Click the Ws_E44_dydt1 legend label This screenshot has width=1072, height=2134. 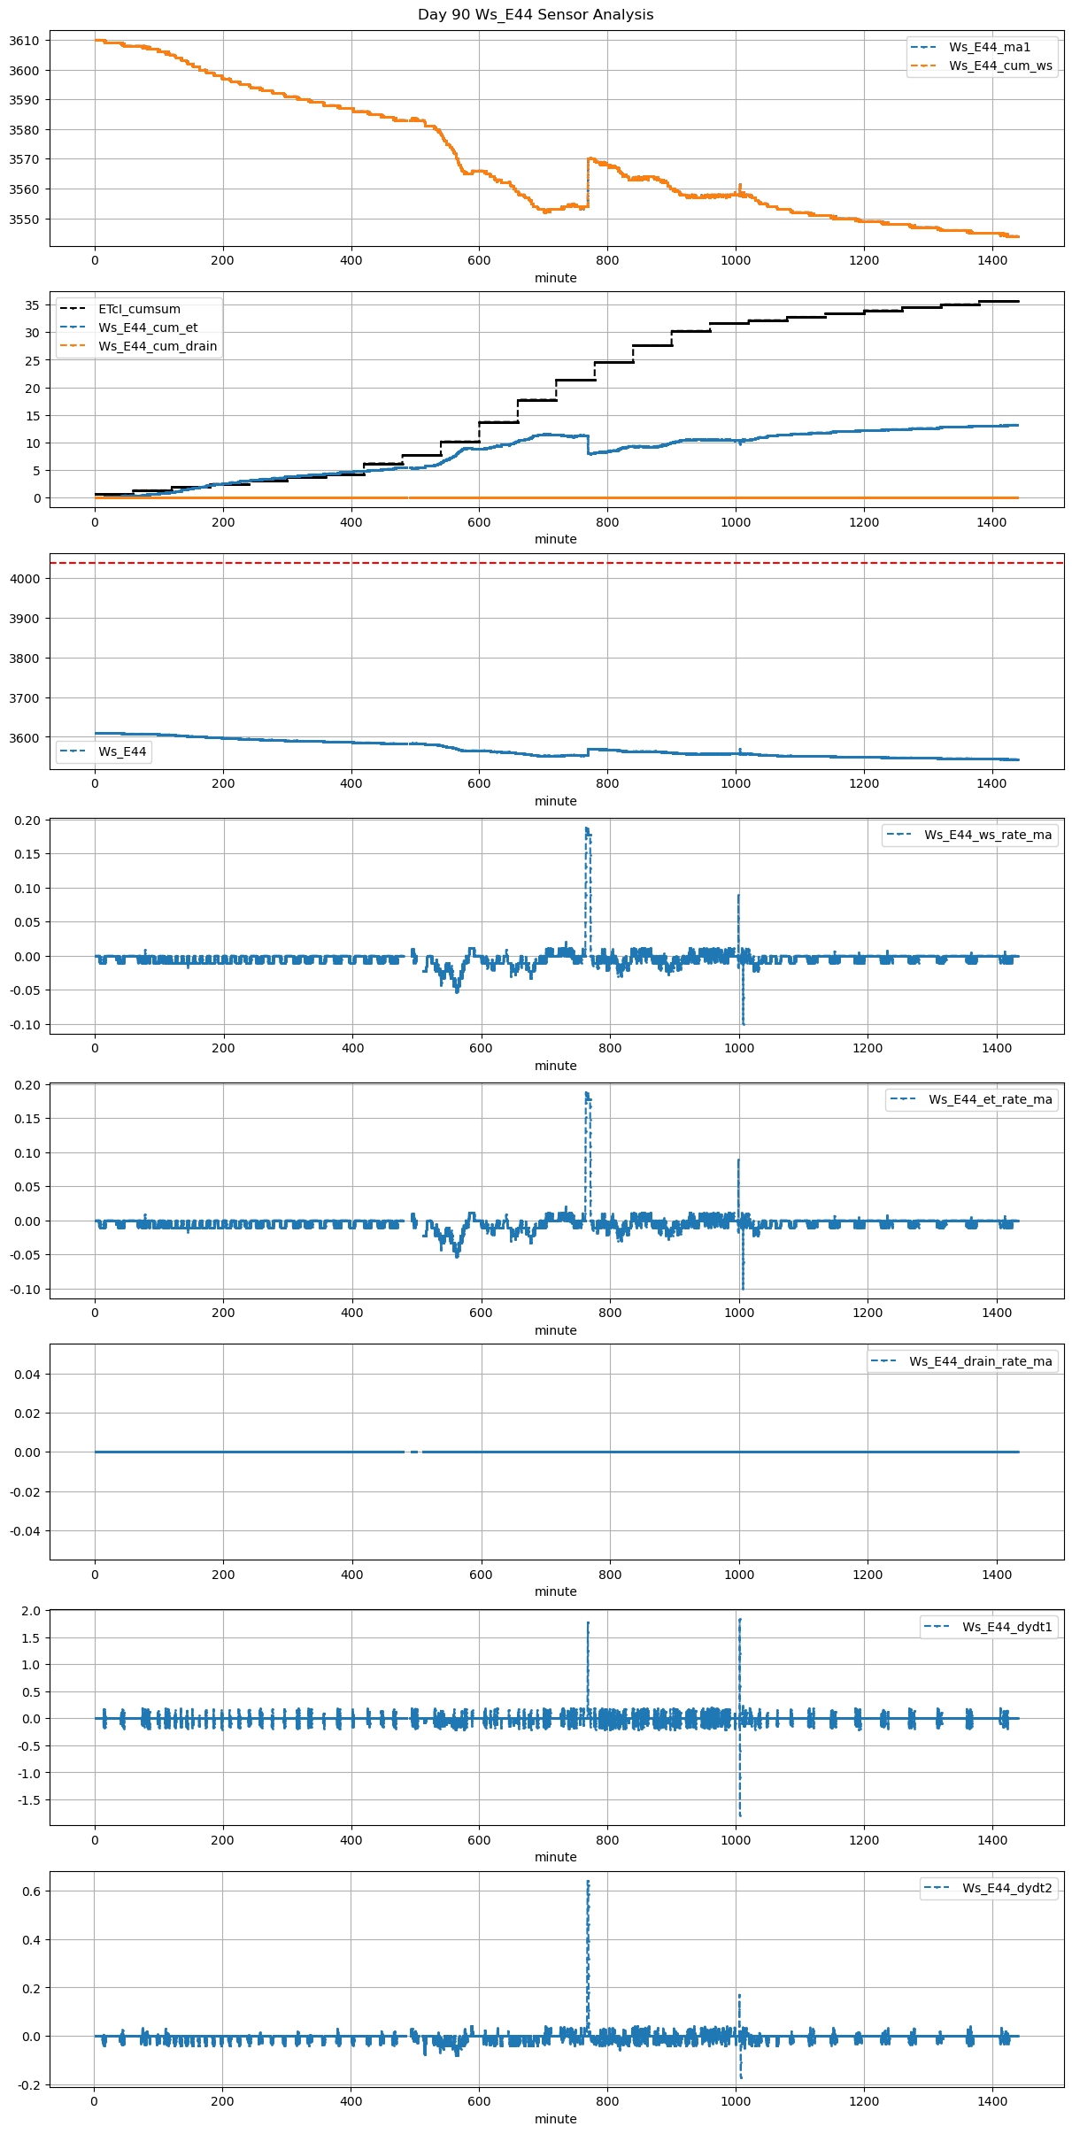(1006, 1627)
